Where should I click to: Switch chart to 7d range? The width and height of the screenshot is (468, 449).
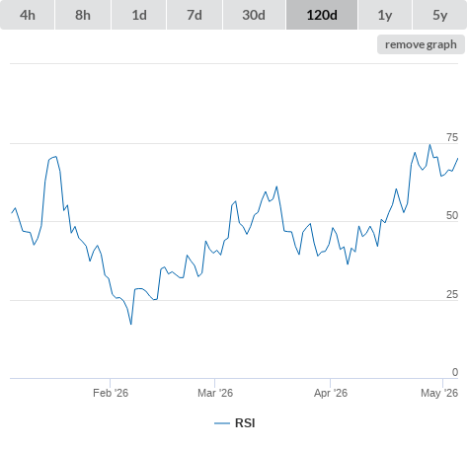[195, 15]
